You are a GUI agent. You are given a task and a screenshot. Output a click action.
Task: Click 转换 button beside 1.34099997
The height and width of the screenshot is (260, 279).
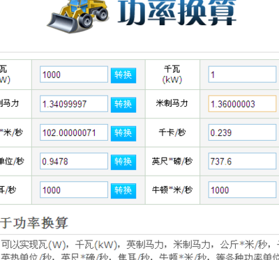tap(123, 105)
